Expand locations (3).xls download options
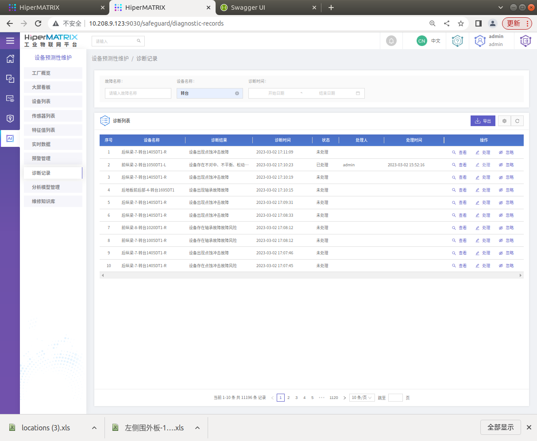The image size is (537, 441). (x=94, y=428)
